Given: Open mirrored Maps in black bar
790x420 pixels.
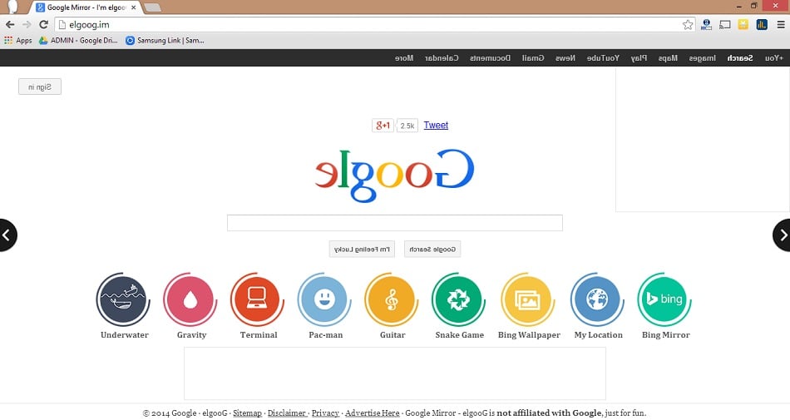Looking at the screenshot, I should click(x=668, y=58).
